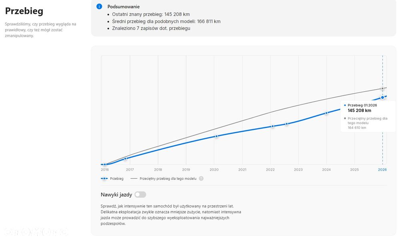This screenshot has width=400, height=240.
Task: Select the blue mileage data point at 01.2026
Action: point(382,97)
